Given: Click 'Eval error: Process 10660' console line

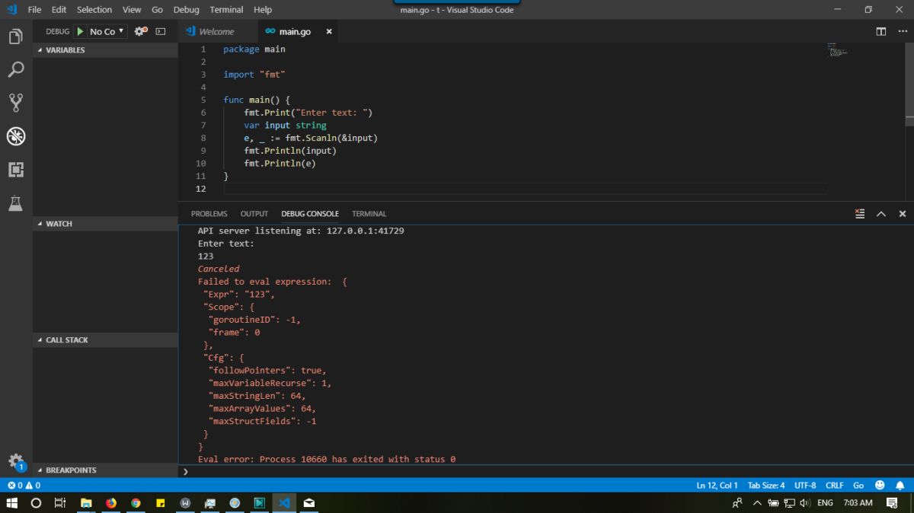Looking at the screenshot, I should pos(327,459).
